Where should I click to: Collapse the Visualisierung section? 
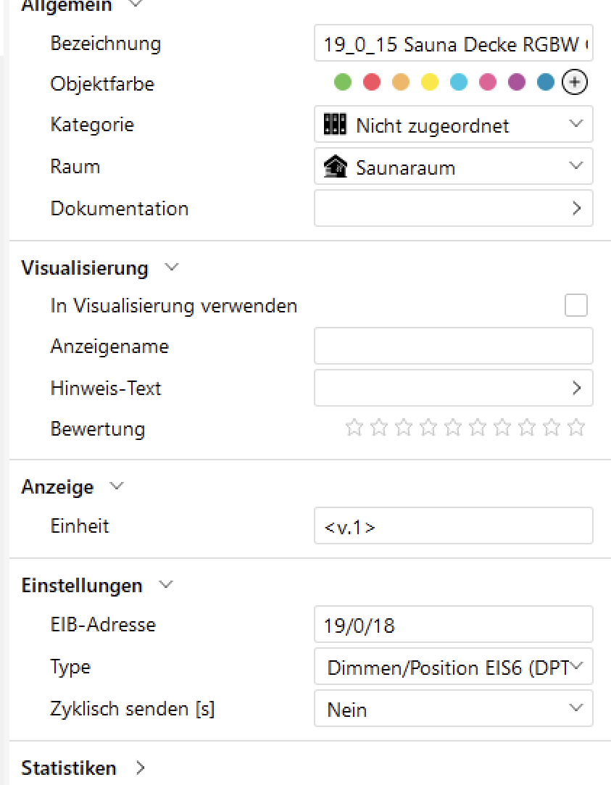[172, 267]
